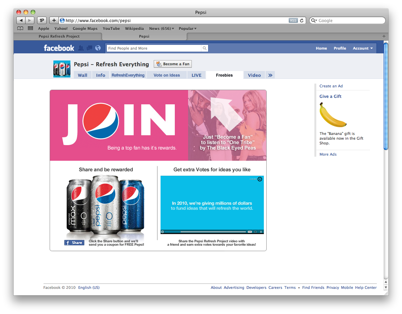Click the Google search magnifier icon
The height and width of the screenshot is (314, 402).
click(314, 20)
